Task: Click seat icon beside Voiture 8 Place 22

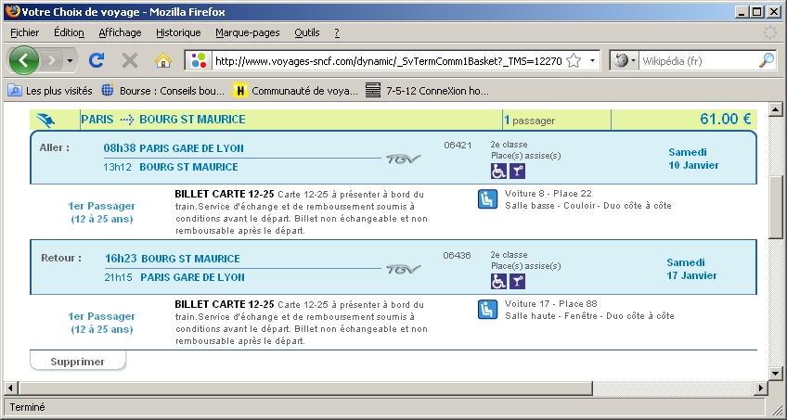Action: pyautogui.click(x=487, y=198)
